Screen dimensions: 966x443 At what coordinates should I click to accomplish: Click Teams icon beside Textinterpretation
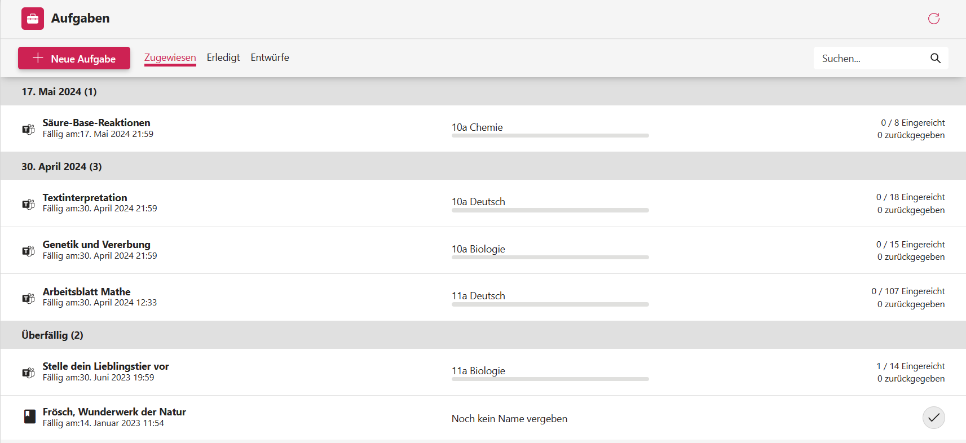[28, 203]
